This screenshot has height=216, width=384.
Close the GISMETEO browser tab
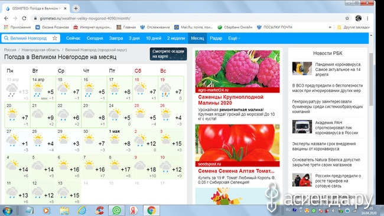(x=65, y=8)
